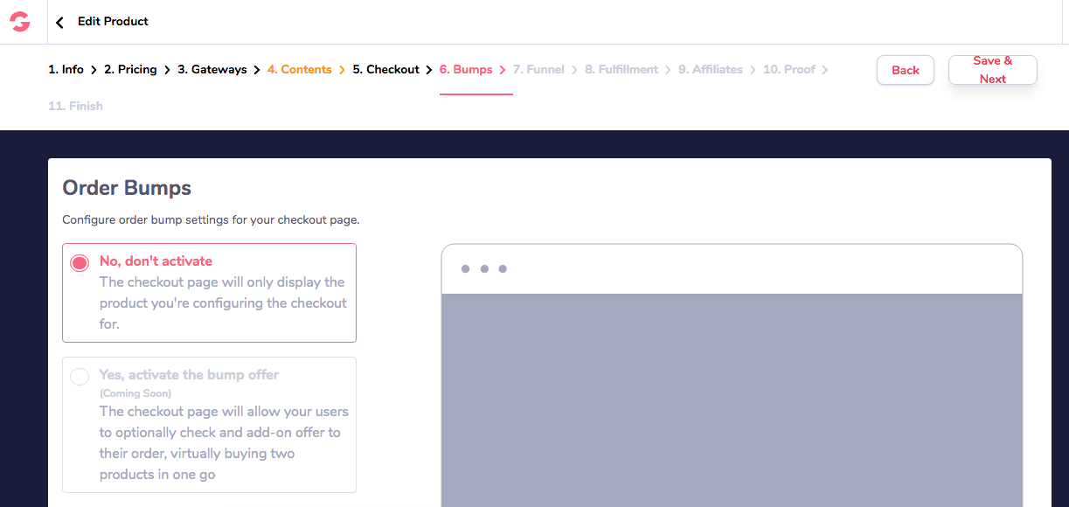Jump to the 11. Finish step
This screenshot has height=507, width=1069.
pos(75,106)
